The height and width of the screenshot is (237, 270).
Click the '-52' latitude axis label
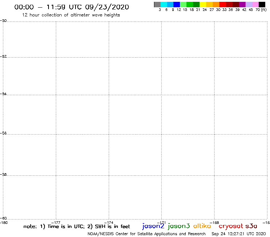pyautogui.click(x=3, y=57)
